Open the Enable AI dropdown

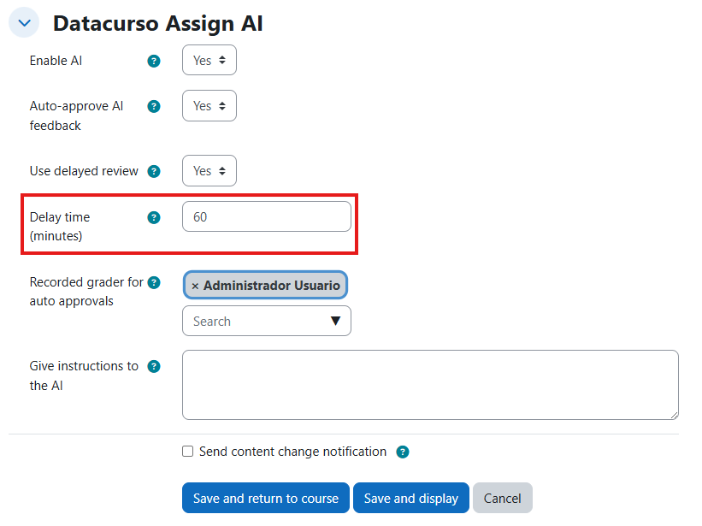209,61
